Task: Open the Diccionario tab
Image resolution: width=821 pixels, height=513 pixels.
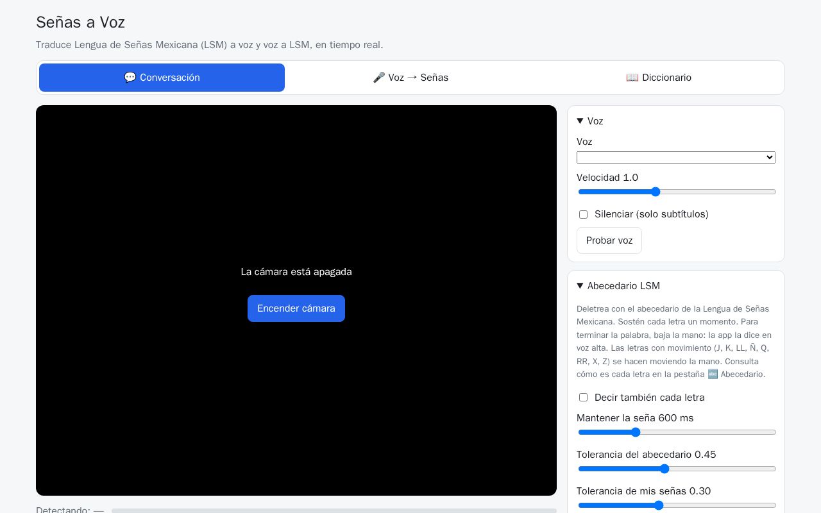Action: click(659, 78)
